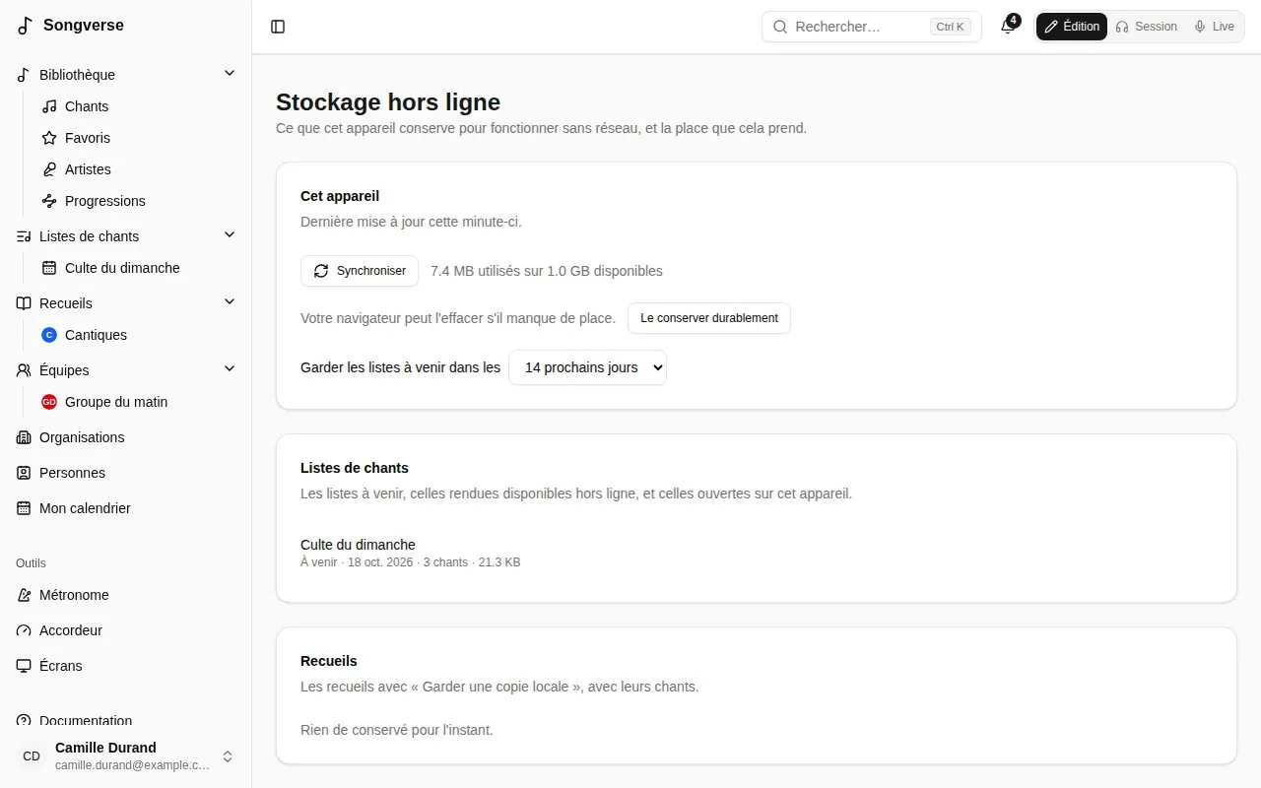Toggle the sidebar panel icon
Screen dimensions: 1261x788
pyautogui.click(x=278, y=27)
